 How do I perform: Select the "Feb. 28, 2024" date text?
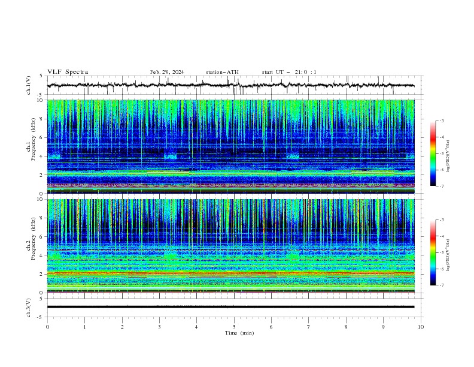click(167, 72)
